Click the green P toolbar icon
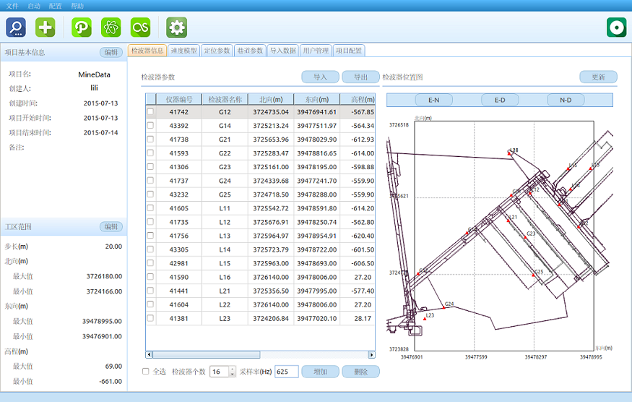Screen dimensions: 632x402 (82, 27)
